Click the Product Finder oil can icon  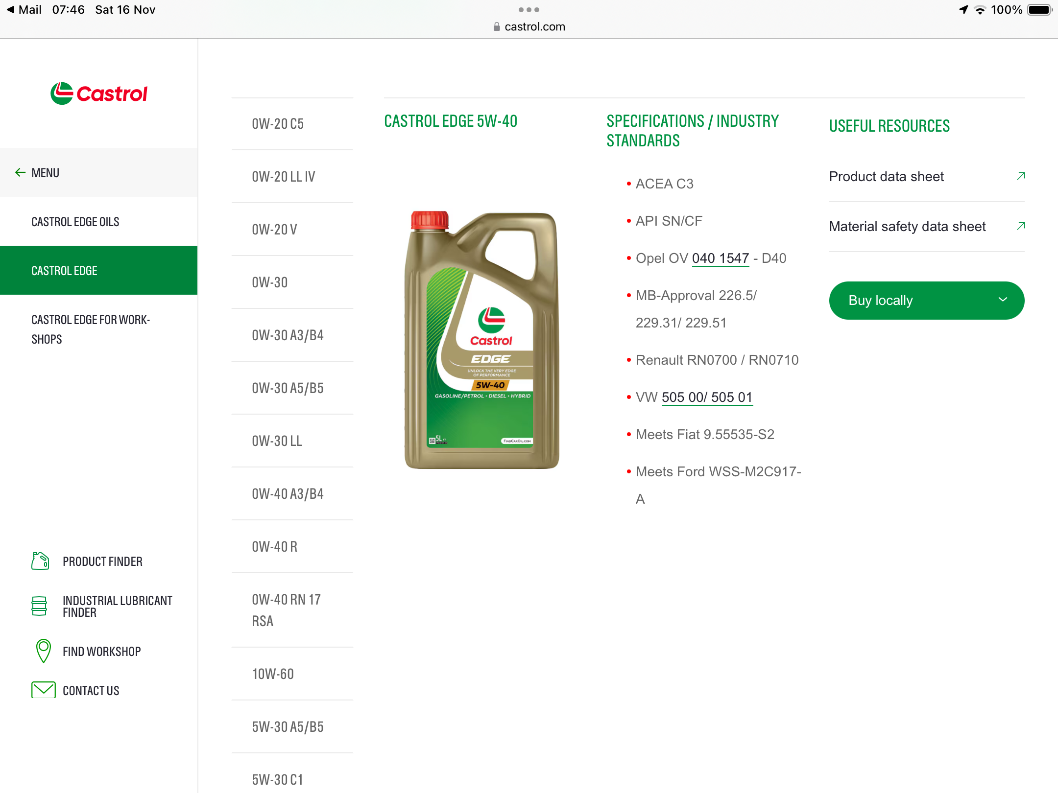pos(40,561)
